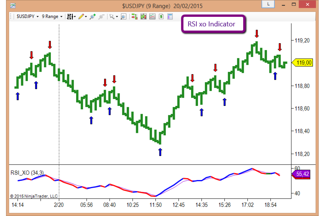
Task: Expand the drawing tools dropdown arrow
Action: click(x=86, y=17)
